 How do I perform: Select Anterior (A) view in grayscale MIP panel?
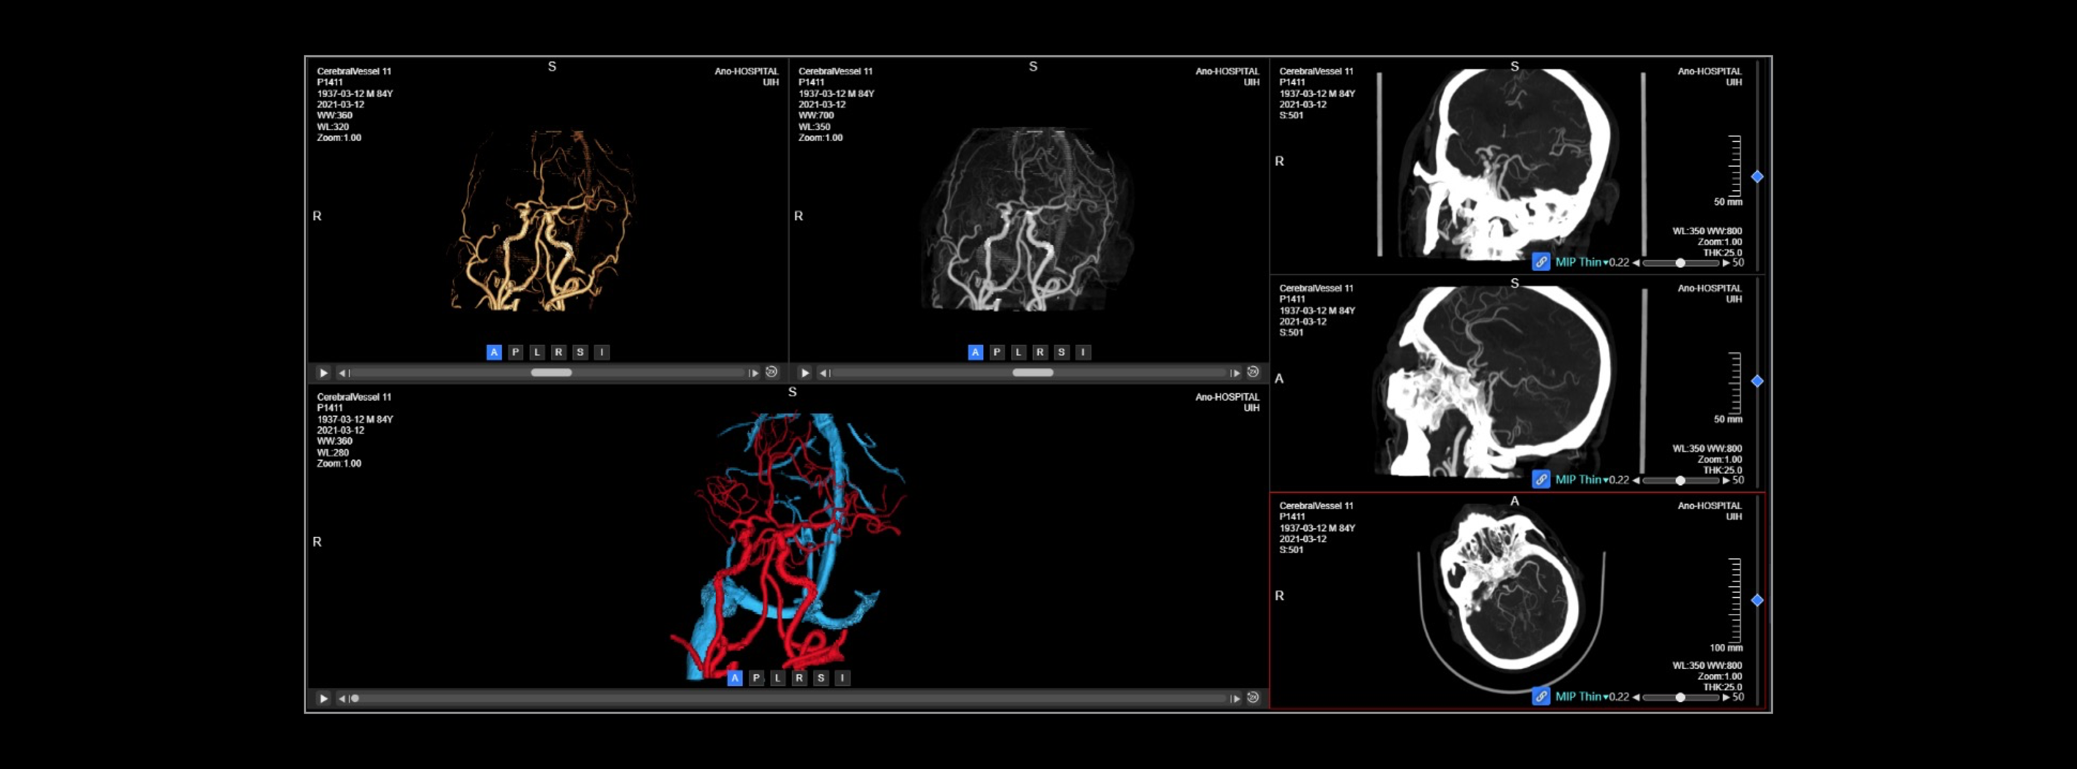976,352
